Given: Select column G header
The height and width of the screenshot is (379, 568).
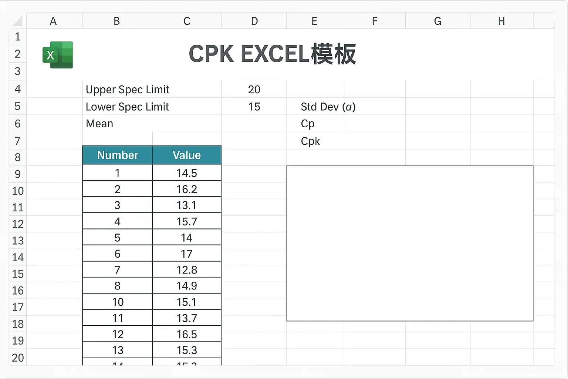Looking at the screenshot, I should pyautogui.click(x=437, y=21).
